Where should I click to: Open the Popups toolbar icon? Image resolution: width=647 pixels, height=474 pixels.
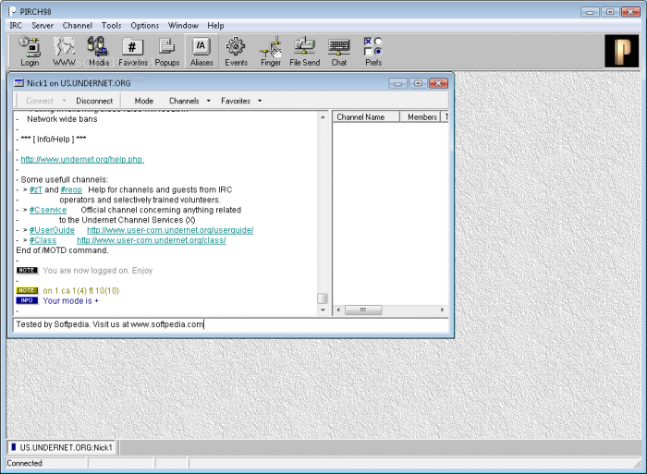coord(167,52)
